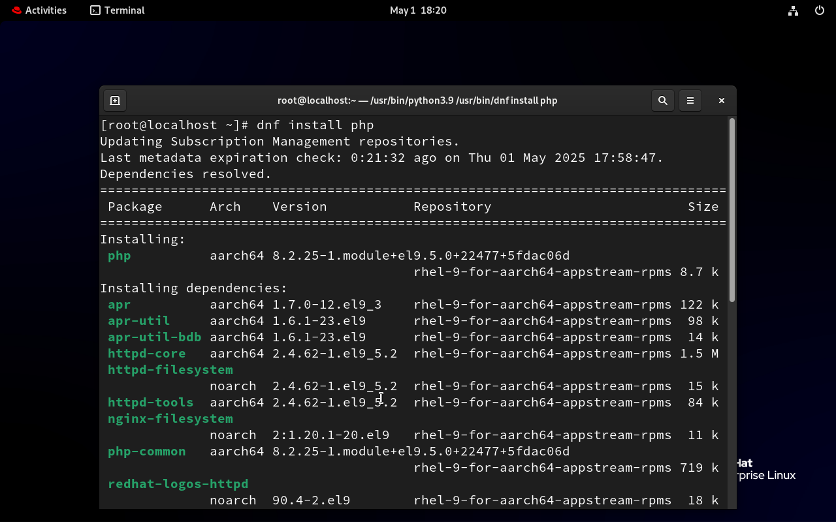This screenshot has height=522, width=836.
Task: Click the 'httpd-tools' package name
Action: coord(151,403)
